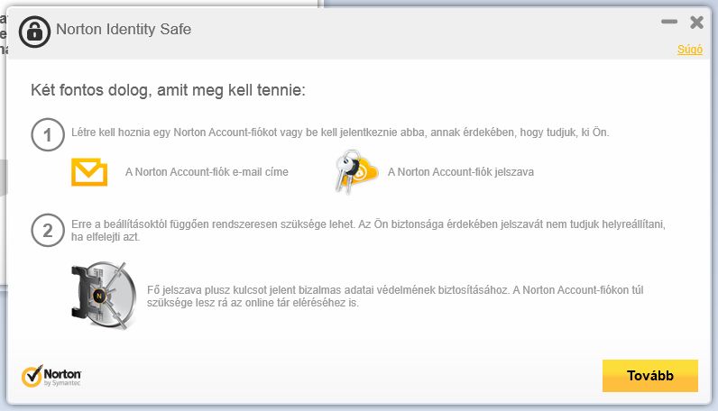Image resolution: width=718 pixels, height=411 pixels.
Task: Click the text starting 'Létre kell hoznia egy Norton'
Action: (340, 132)
